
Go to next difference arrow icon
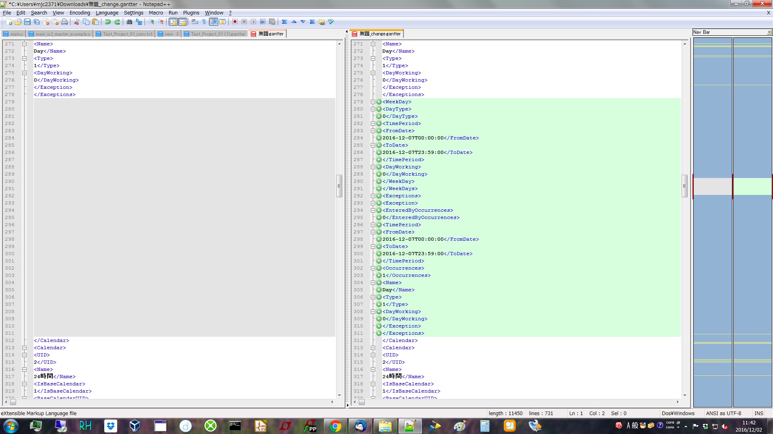tap(303, 22)
